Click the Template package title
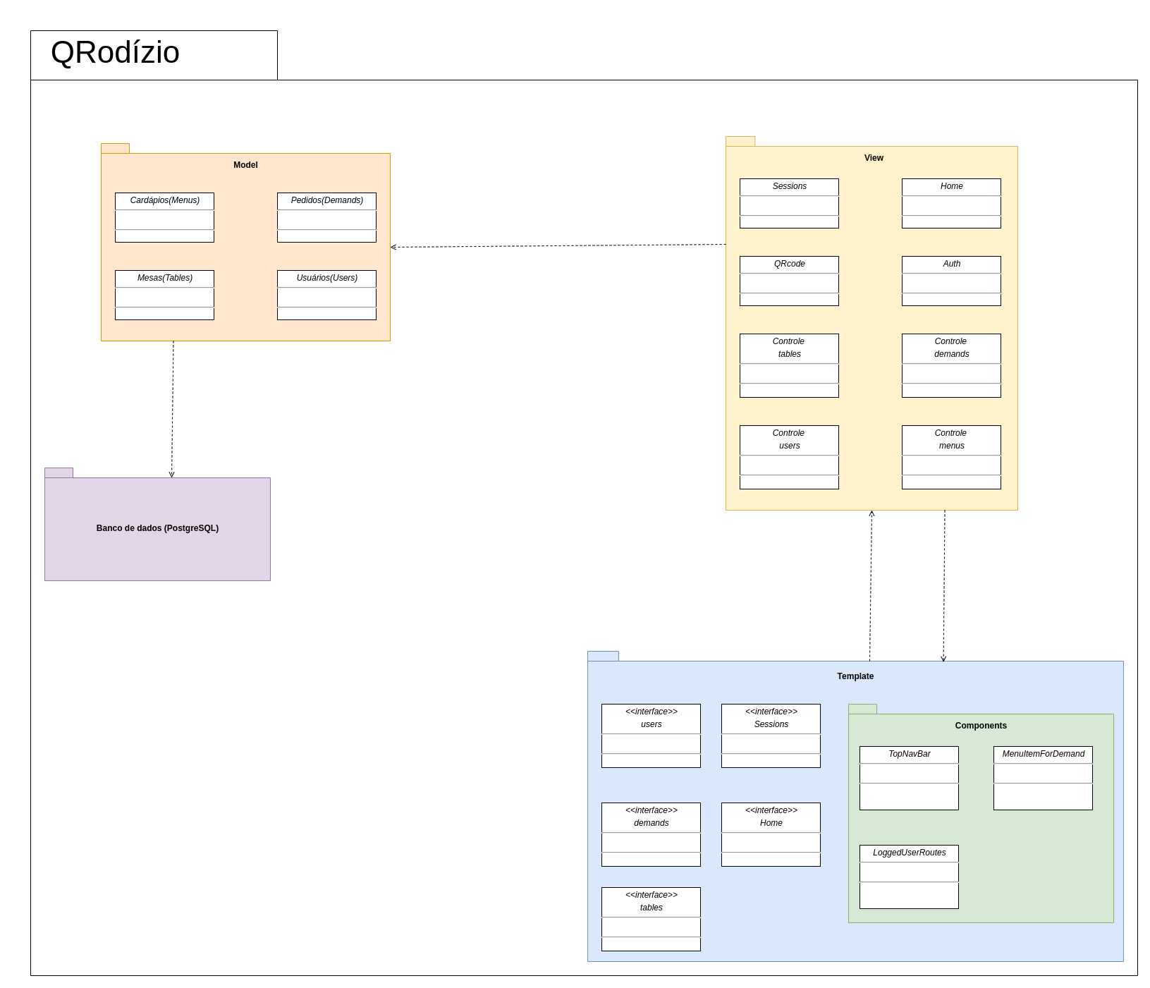 coord(855,676)
